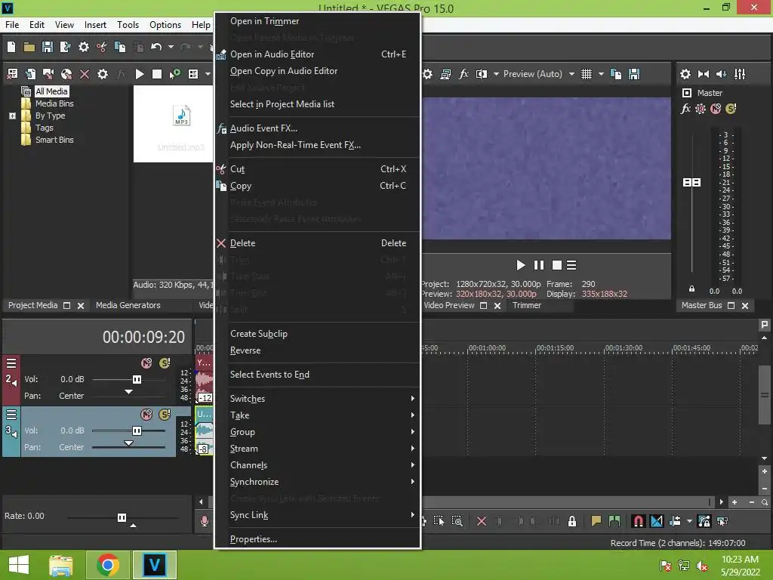The image size is (773, 580).
Task: Select Smart Bins in the tree
Action: point(54,140)
